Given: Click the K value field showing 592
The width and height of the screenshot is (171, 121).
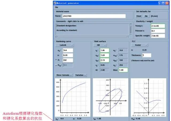Looking at the screenshot, I should click(68, 60).
